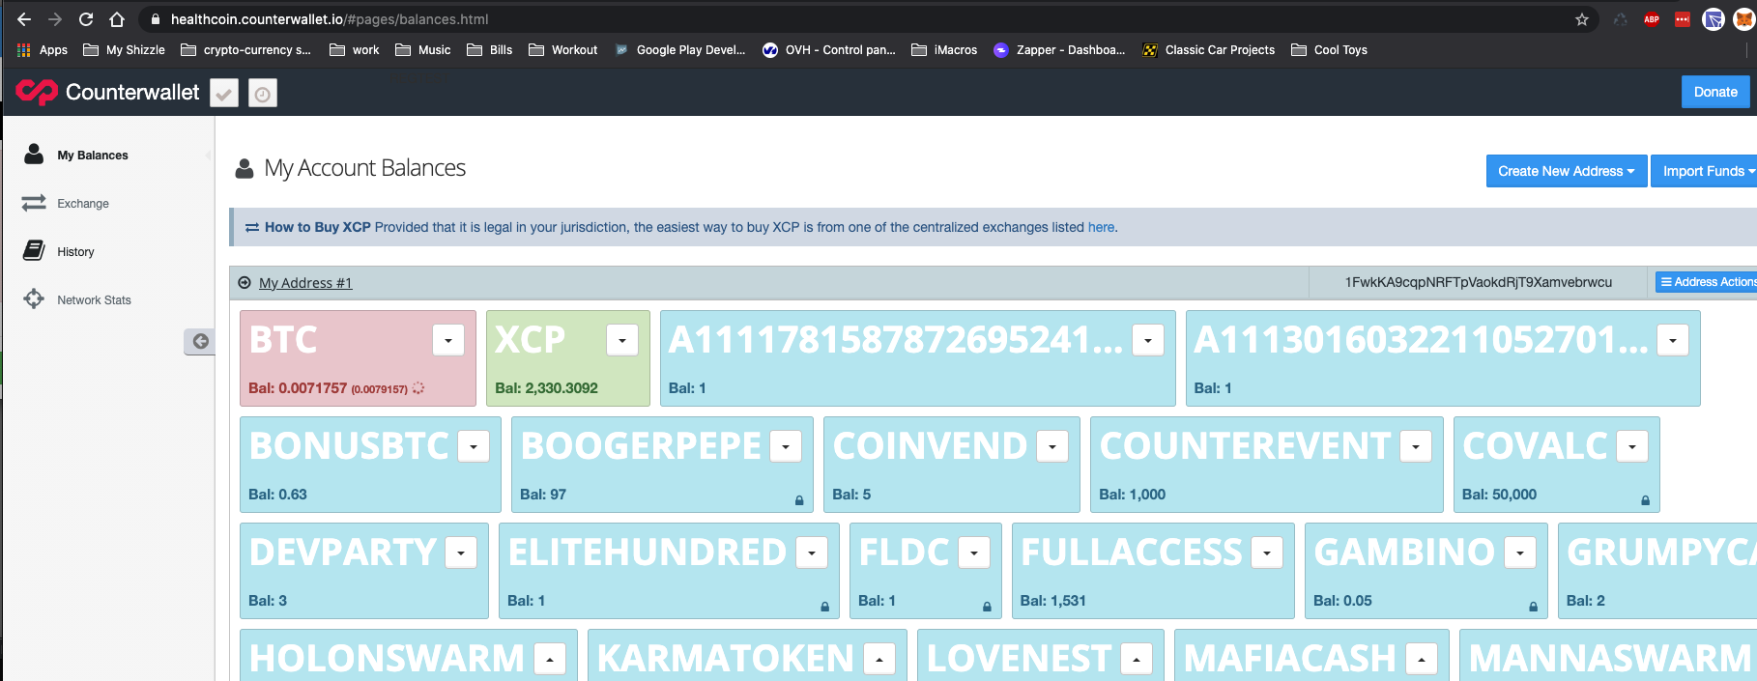Open the MAFIACASH actions dropdown
The width and height of the screenshot is (1757, 681).
click(x=1422, y=659)
